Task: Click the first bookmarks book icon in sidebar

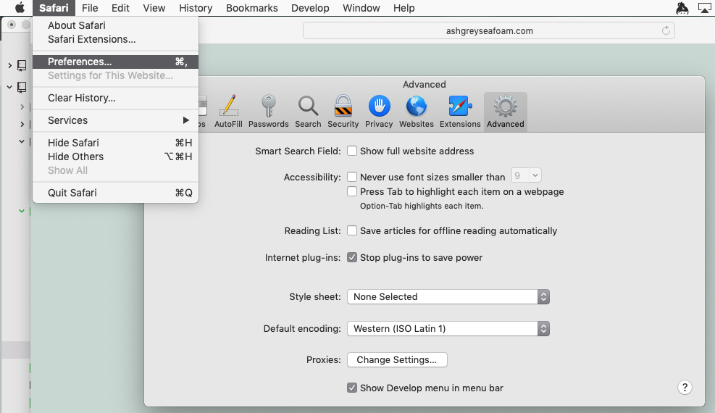Action: point(22,65)
